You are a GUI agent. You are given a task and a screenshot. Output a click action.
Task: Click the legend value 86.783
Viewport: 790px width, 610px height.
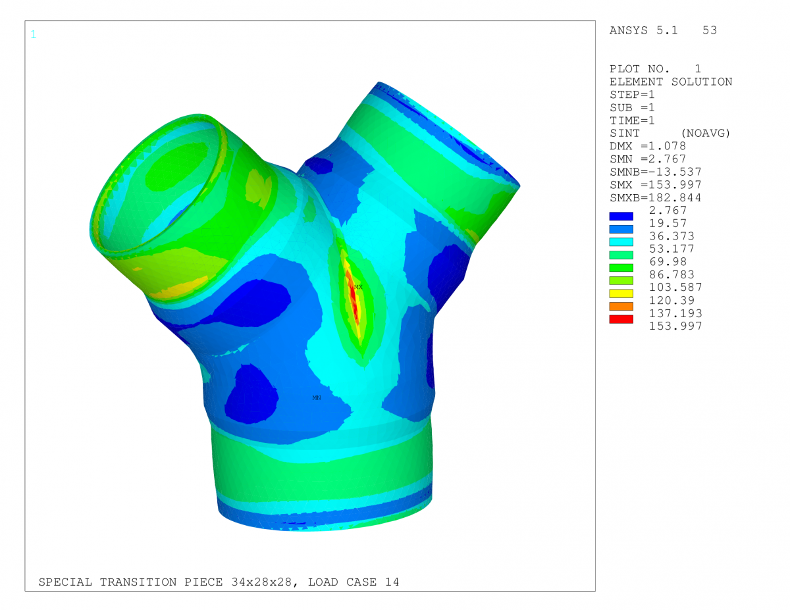(x=672, y=274)
